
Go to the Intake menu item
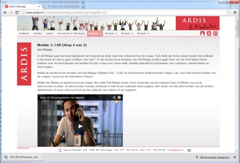[37, 34]
